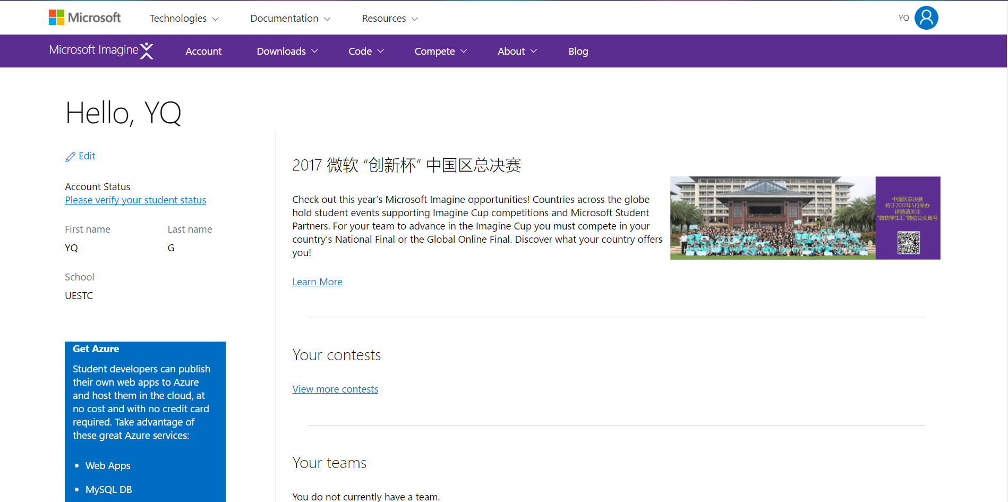Open the Compete menu

(440, 52)
